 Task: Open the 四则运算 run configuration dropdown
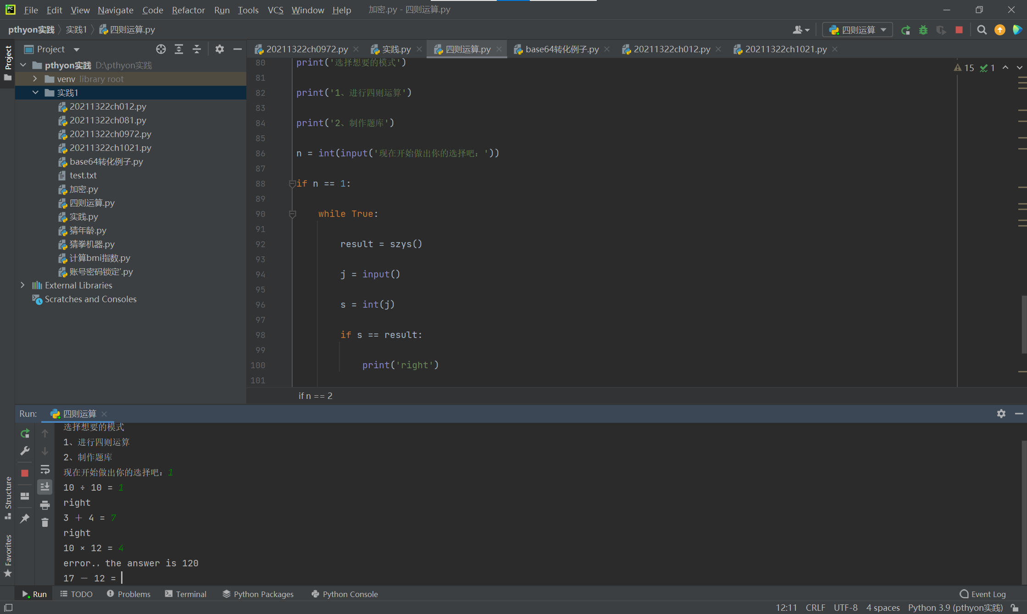[857, 30]
